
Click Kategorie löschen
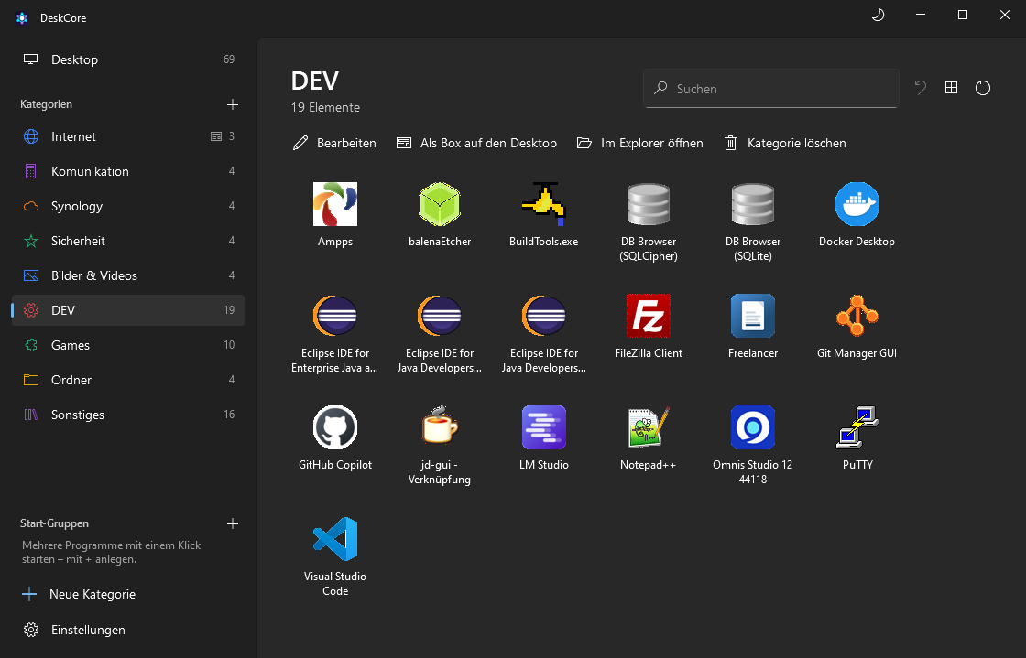[x=785, y=143]
